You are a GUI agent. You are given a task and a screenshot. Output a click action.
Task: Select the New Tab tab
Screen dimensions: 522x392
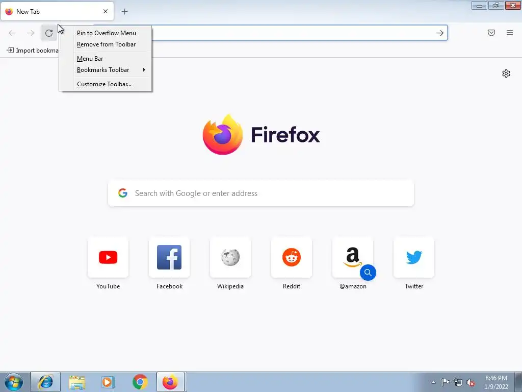[x=57, y=11]
